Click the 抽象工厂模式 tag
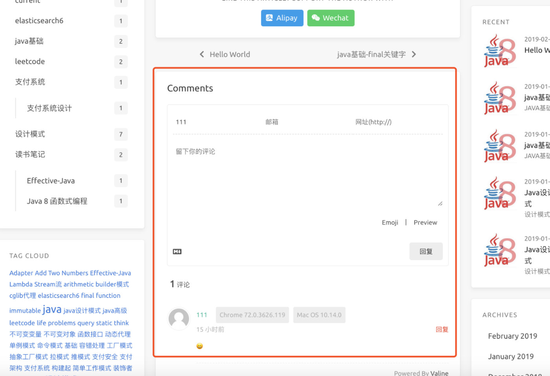Image resolution: width=550 pixels, height=376 pixels. click(29, 357)
